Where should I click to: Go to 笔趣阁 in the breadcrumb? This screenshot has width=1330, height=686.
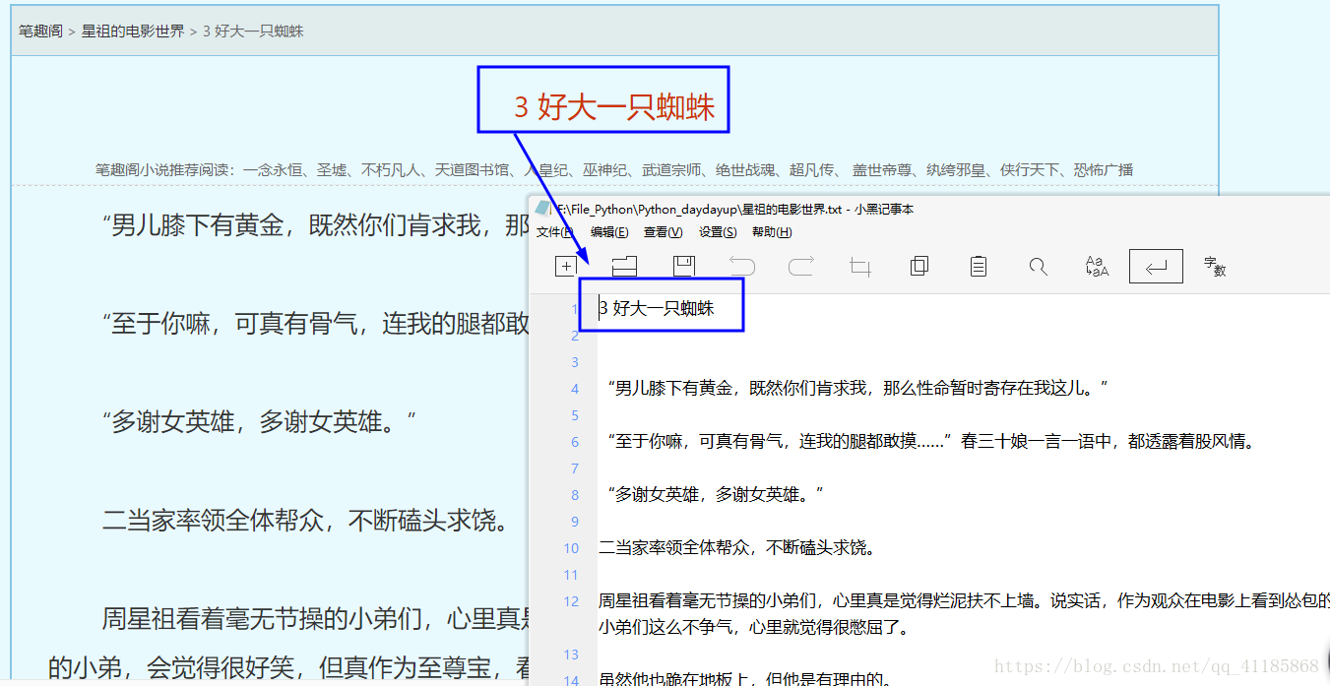click(x=40, y=31)
